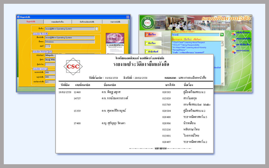Click member number 15359 in the report
Image resolution: width=269 pixels, height=168 pixels.
point(77,111)
